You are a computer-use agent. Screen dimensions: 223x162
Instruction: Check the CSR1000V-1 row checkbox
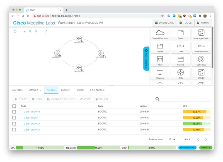tap(14, 118)
